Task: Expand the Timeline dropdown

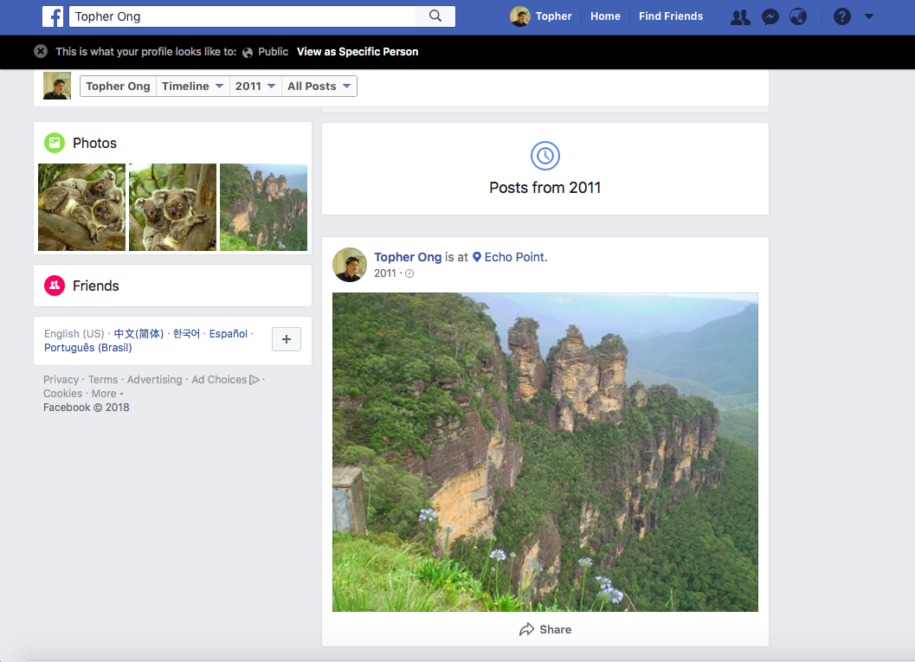Action: (193, 87)
